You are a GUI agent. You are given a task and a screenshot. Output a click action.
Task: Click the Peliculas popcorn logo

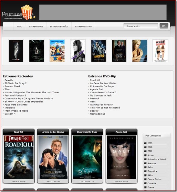(x=19, y=13)
